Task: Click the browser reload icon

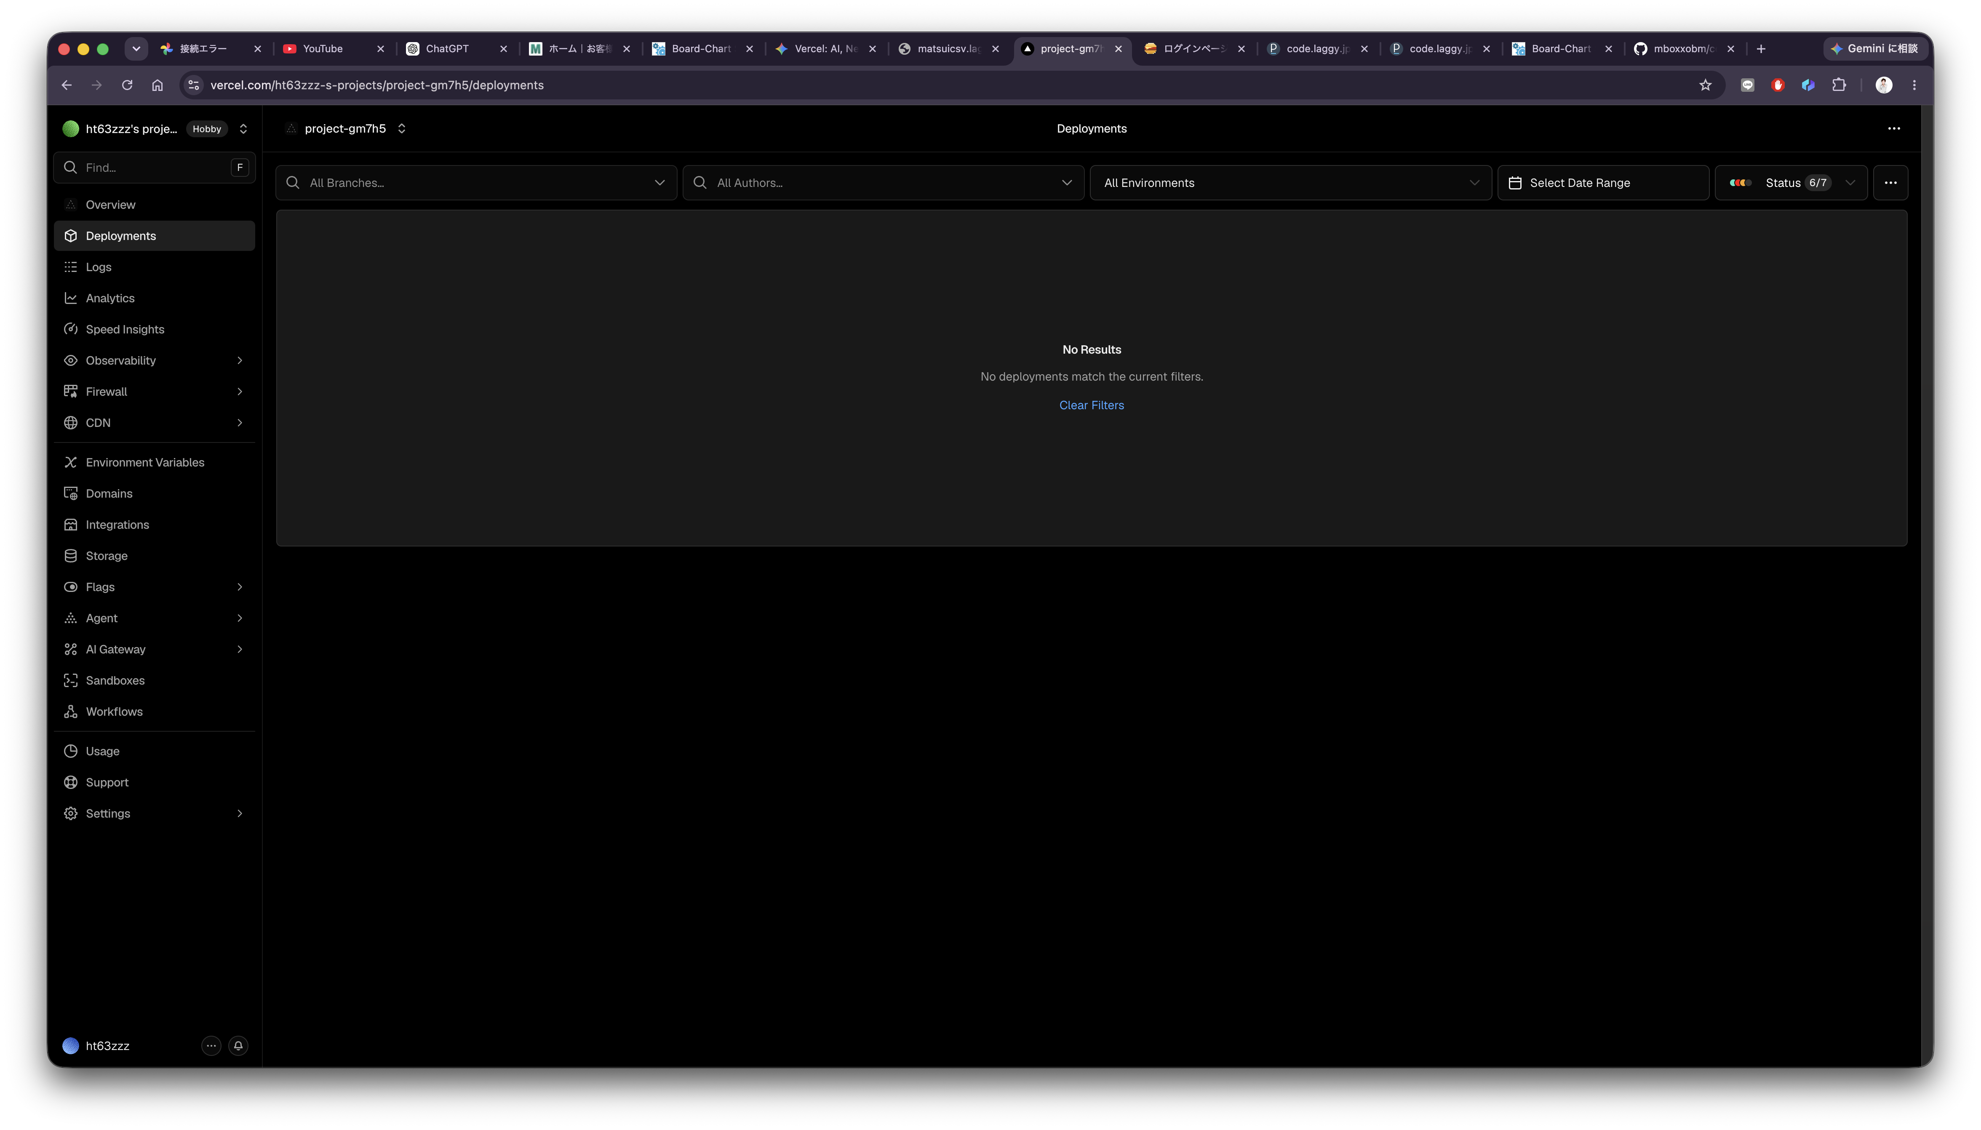Action: point(127,85)
